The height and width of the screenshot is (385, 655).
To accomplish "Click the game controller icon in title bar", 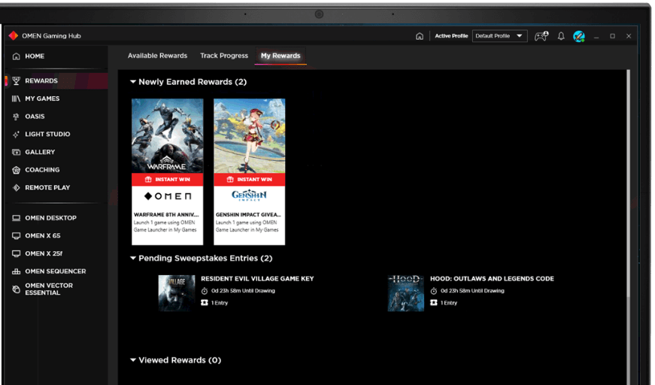I will [x=541, y=36].
